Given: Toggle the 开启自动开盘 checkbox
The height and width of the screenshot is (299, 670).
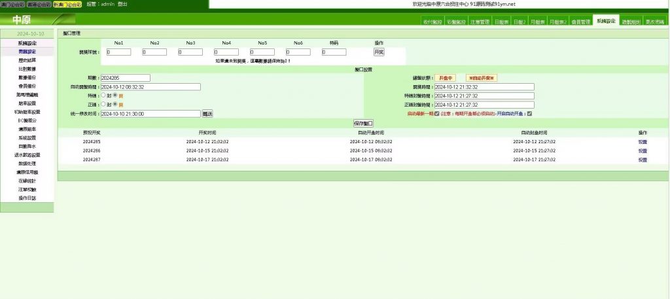Looking at the screenshot, I should coord(529,113).
